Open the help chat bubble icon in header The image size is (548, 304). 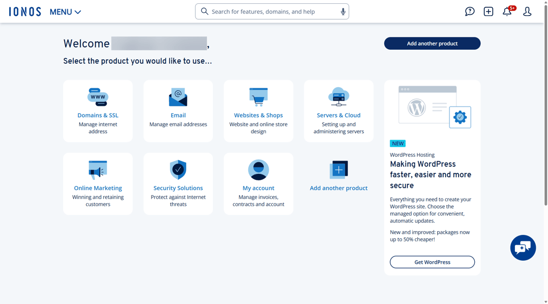470,12
